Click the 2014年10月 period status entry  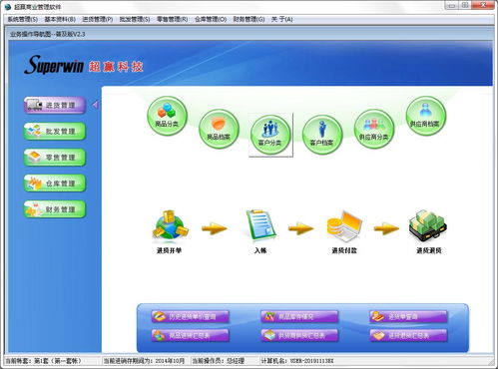point(144,361)
